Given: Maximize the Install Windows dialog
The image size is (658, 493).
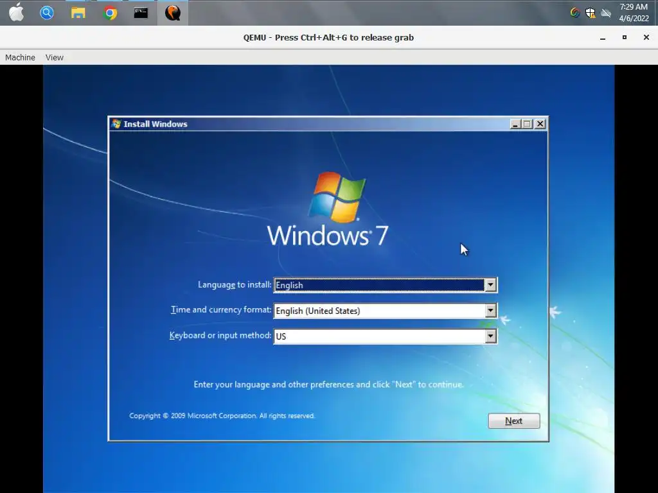Looking at the screenshot, I should [x=528, y=124].
